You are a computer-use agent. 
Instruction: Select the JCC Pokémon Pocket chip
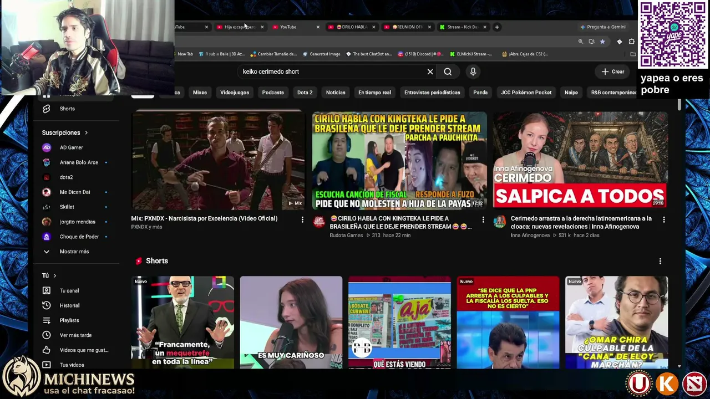click(x=526, y=93)
